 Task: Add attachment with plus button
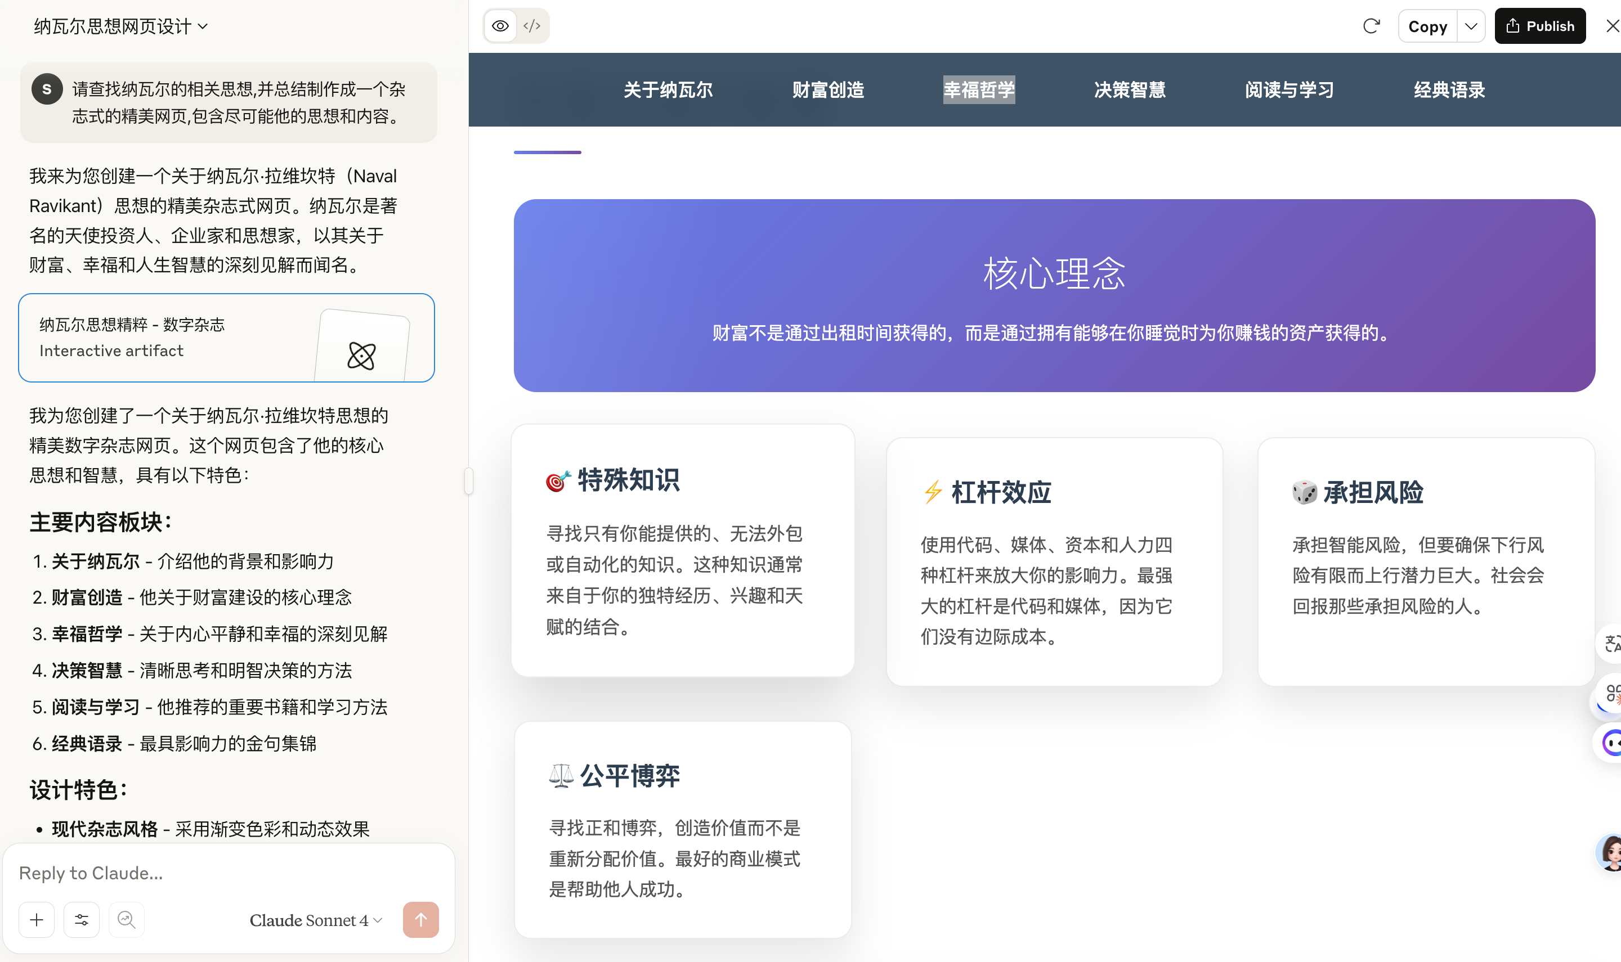pyautogui.click(x=37, y=919)
